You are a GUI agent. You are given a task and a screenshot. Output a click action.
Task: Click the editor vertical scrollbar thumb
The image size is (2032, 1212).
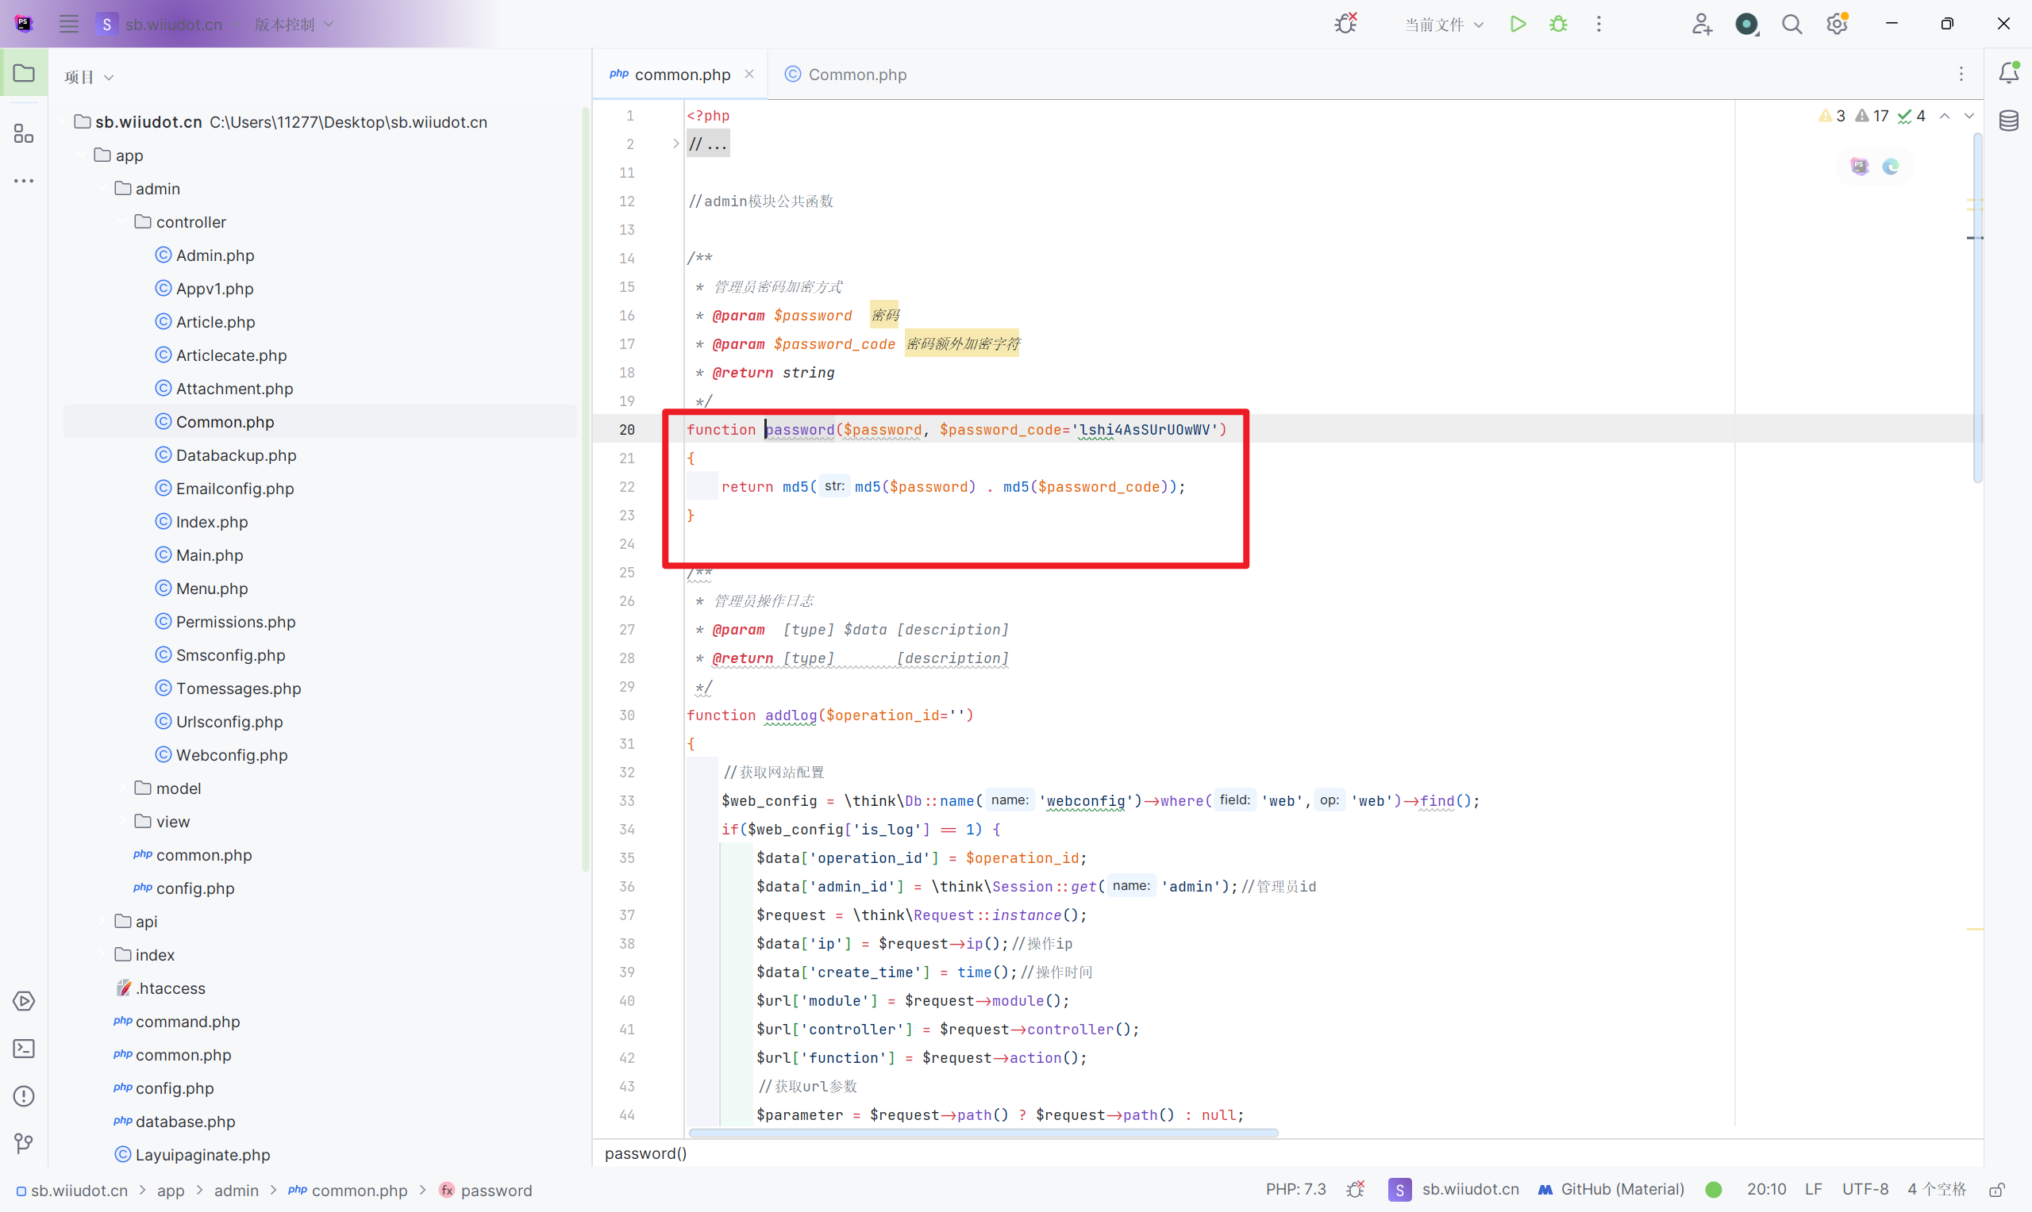coord(1977,306)
